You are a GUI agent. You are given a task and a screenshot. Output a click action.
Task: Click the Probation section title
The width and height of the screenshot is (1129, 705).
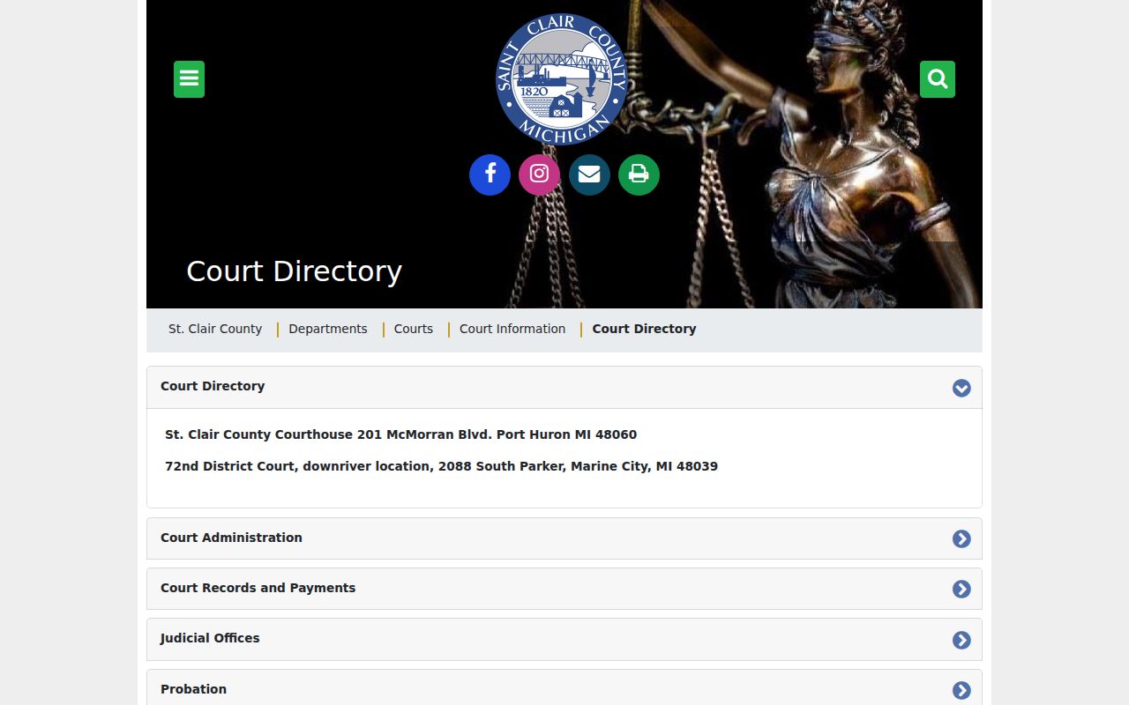[x=193, y=689]
